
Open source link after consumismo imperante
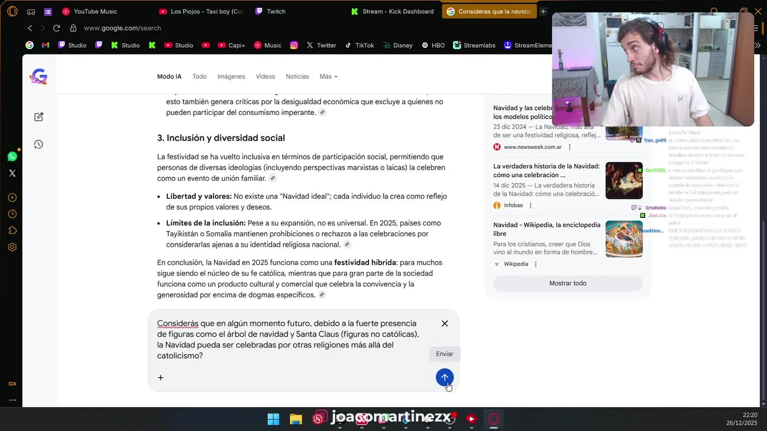pyautogui.click(x=322, y=113)
